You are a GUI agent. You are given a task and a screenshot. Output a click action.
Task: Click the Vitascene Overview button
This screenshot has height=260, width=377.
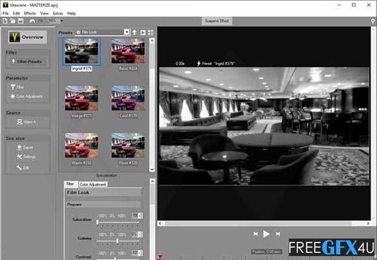[x=27, y=37]
